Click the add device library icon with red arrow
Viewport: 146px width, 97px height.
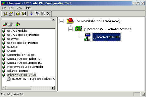pyautogui.click(x=5, y=24)
